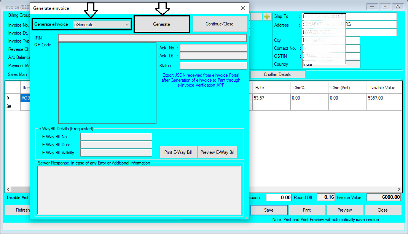Open the Ship To lookup via the ellipsis icon
The image size is (408, 234).
coord(256,16)
